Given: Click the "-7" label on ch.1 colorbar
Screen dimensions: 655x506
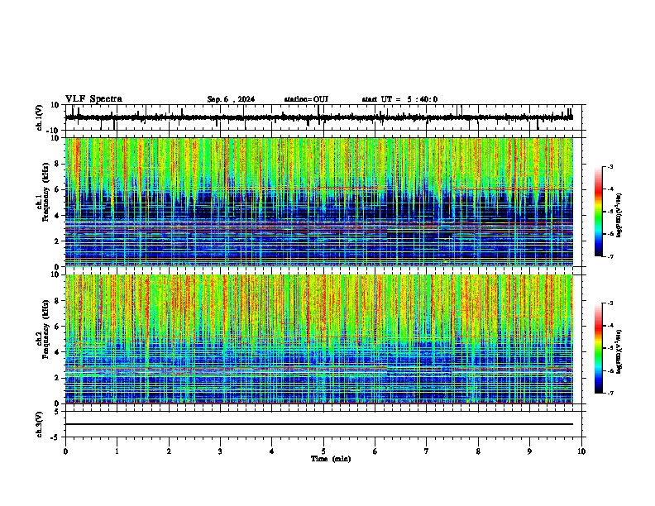Looking at the screenshot, I should (x=610, y=256).
